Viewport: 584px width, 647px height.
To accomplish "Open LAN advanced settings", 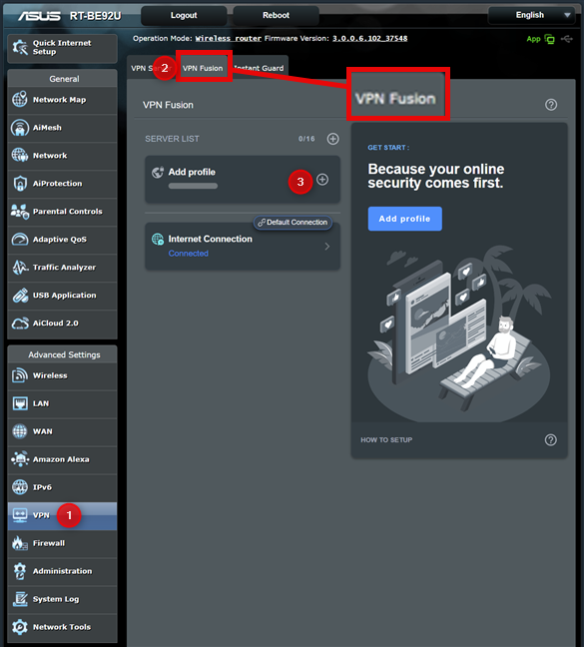I will click(62, 404).
